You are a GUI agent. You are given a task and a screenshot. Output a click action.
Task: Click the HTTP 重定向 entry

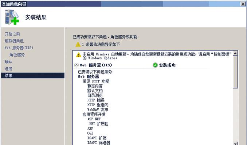(98, 105)
